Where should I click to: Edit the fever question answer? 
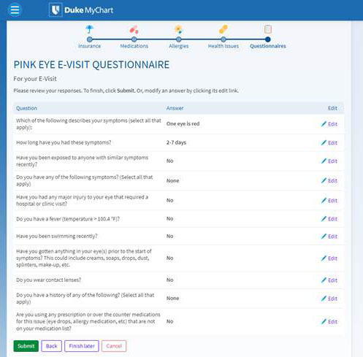(x=329, y=219)
